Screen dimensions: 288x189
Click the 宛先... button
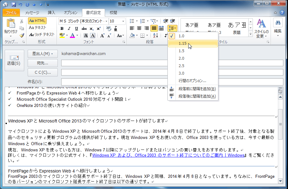click(x=43, y=63)
